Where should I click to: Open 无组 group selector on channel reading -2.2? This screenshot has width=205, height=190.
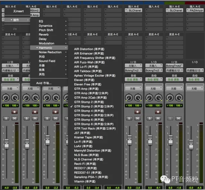[x=52, y=88]
